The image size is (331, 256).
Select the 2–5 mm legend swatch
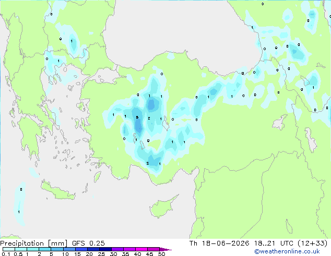tap(45, 249)
